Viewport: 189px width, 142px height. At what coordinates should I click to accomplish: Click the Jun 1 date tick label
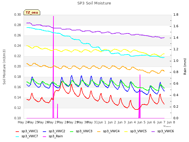(x=102, y=122)
